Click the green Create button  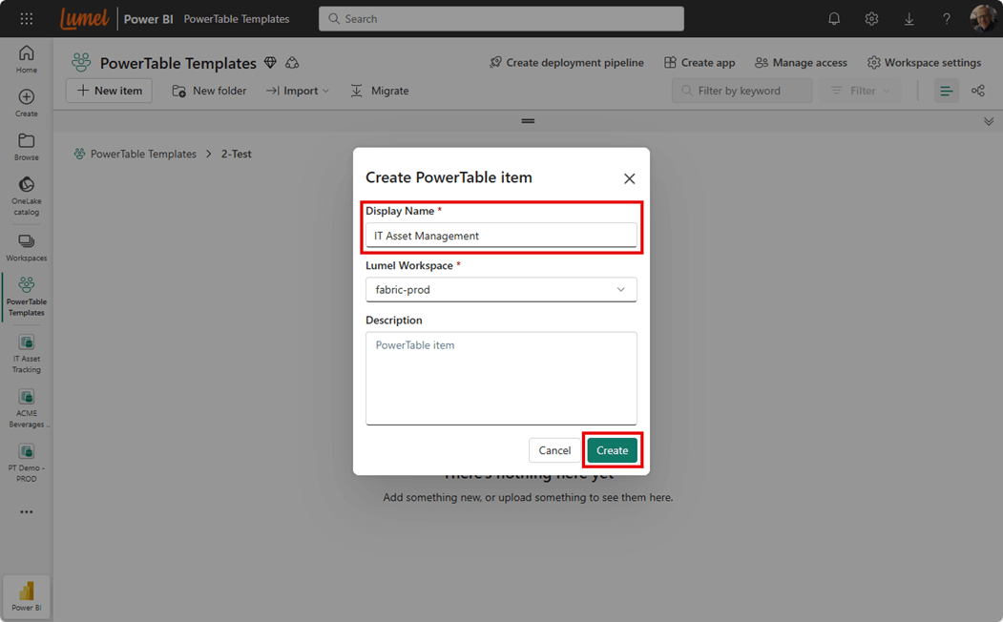(x=612, y=450)
